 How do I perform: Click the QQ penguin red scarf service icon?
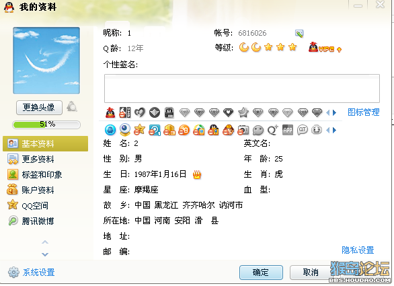point(110,112)
